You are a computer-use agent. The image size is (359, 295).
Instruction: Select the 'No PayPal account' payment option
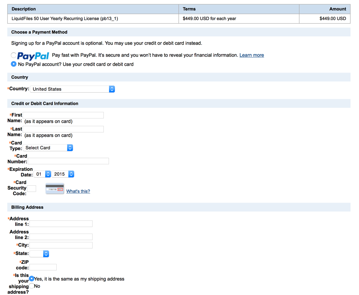coord(13,64)
